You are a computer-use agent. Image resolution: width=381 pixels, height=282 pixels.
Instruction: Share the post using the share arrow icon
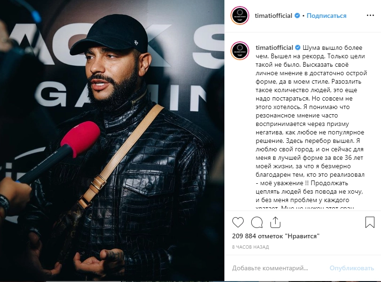click(x=275, y=222)
